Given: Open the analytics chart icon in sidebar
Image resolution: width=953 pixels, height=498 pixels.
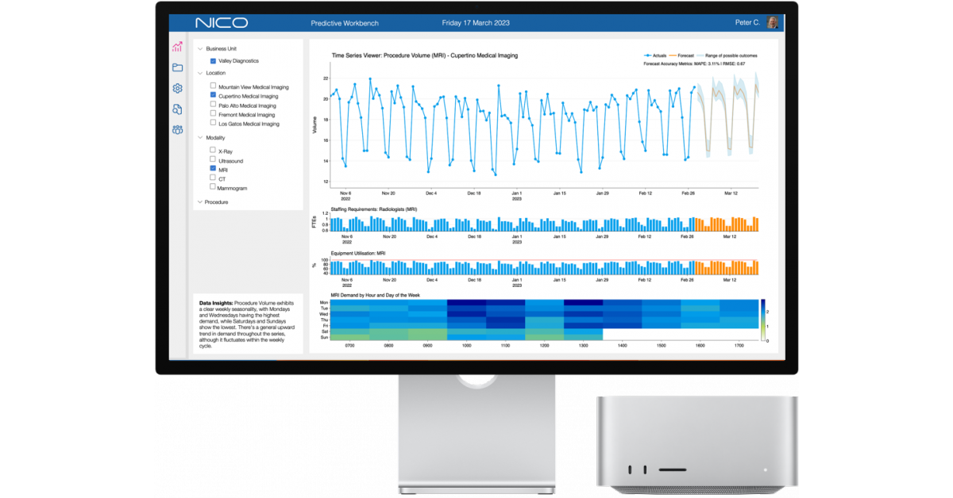Looking at the screenshot, I should click(x=177, y=48).
